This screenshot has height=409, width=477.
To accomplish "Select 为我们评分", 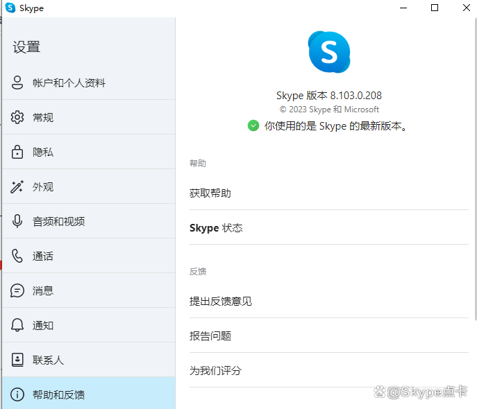I will (x=329, y=370).
